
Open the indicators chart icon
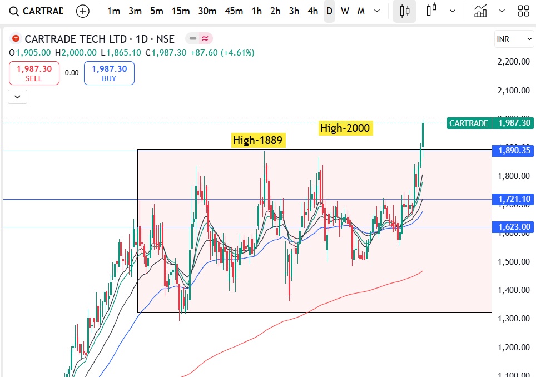tap(481, 11)
